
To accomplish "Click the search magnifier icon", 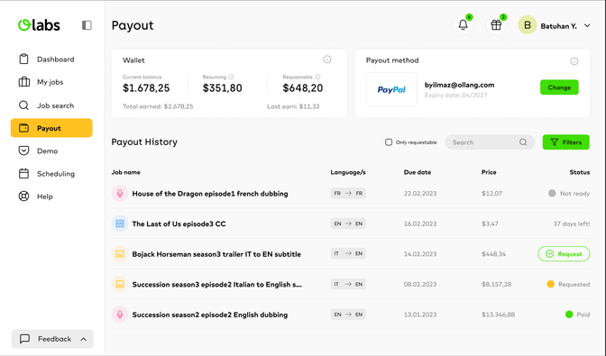I will click(523, 142).
